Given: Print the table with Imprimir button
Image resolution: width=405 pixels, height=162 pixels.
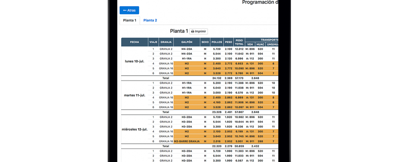Looking at the screenshot, I should [198, 31].
